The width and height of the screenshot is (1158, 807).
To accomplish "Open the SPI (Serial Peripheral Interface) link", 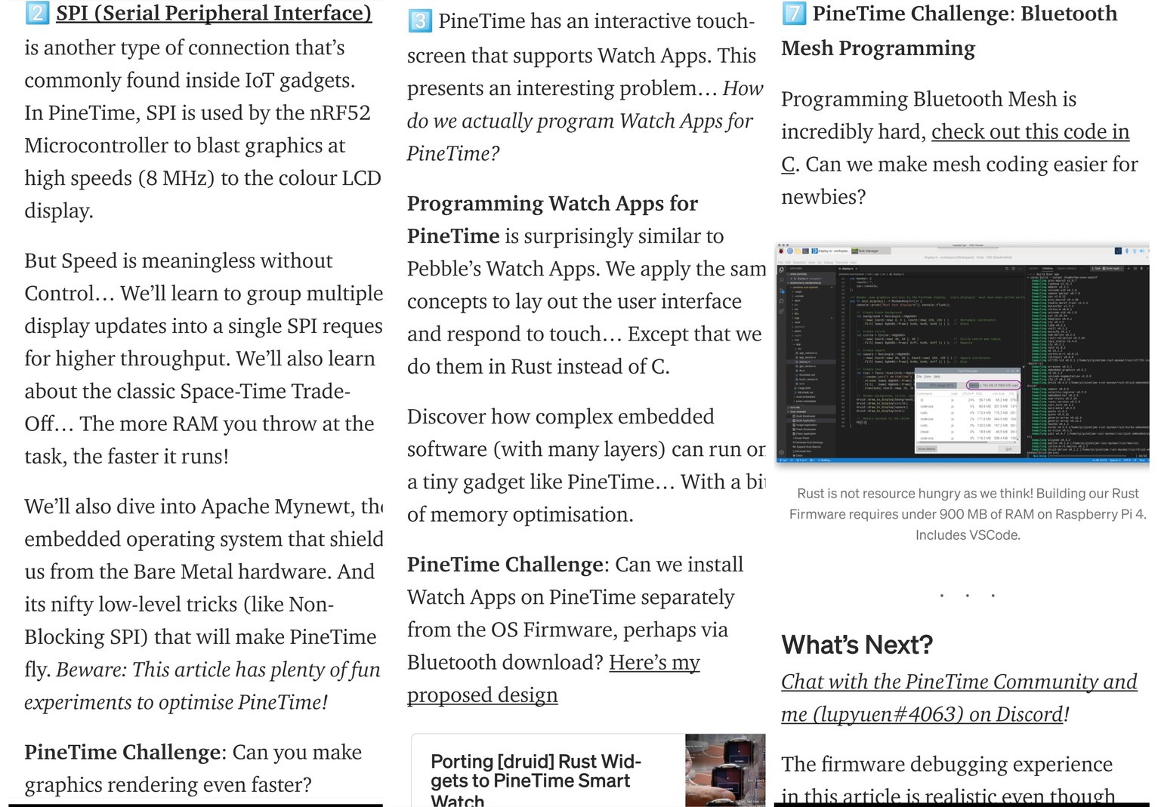I will [x=214, y=13].
